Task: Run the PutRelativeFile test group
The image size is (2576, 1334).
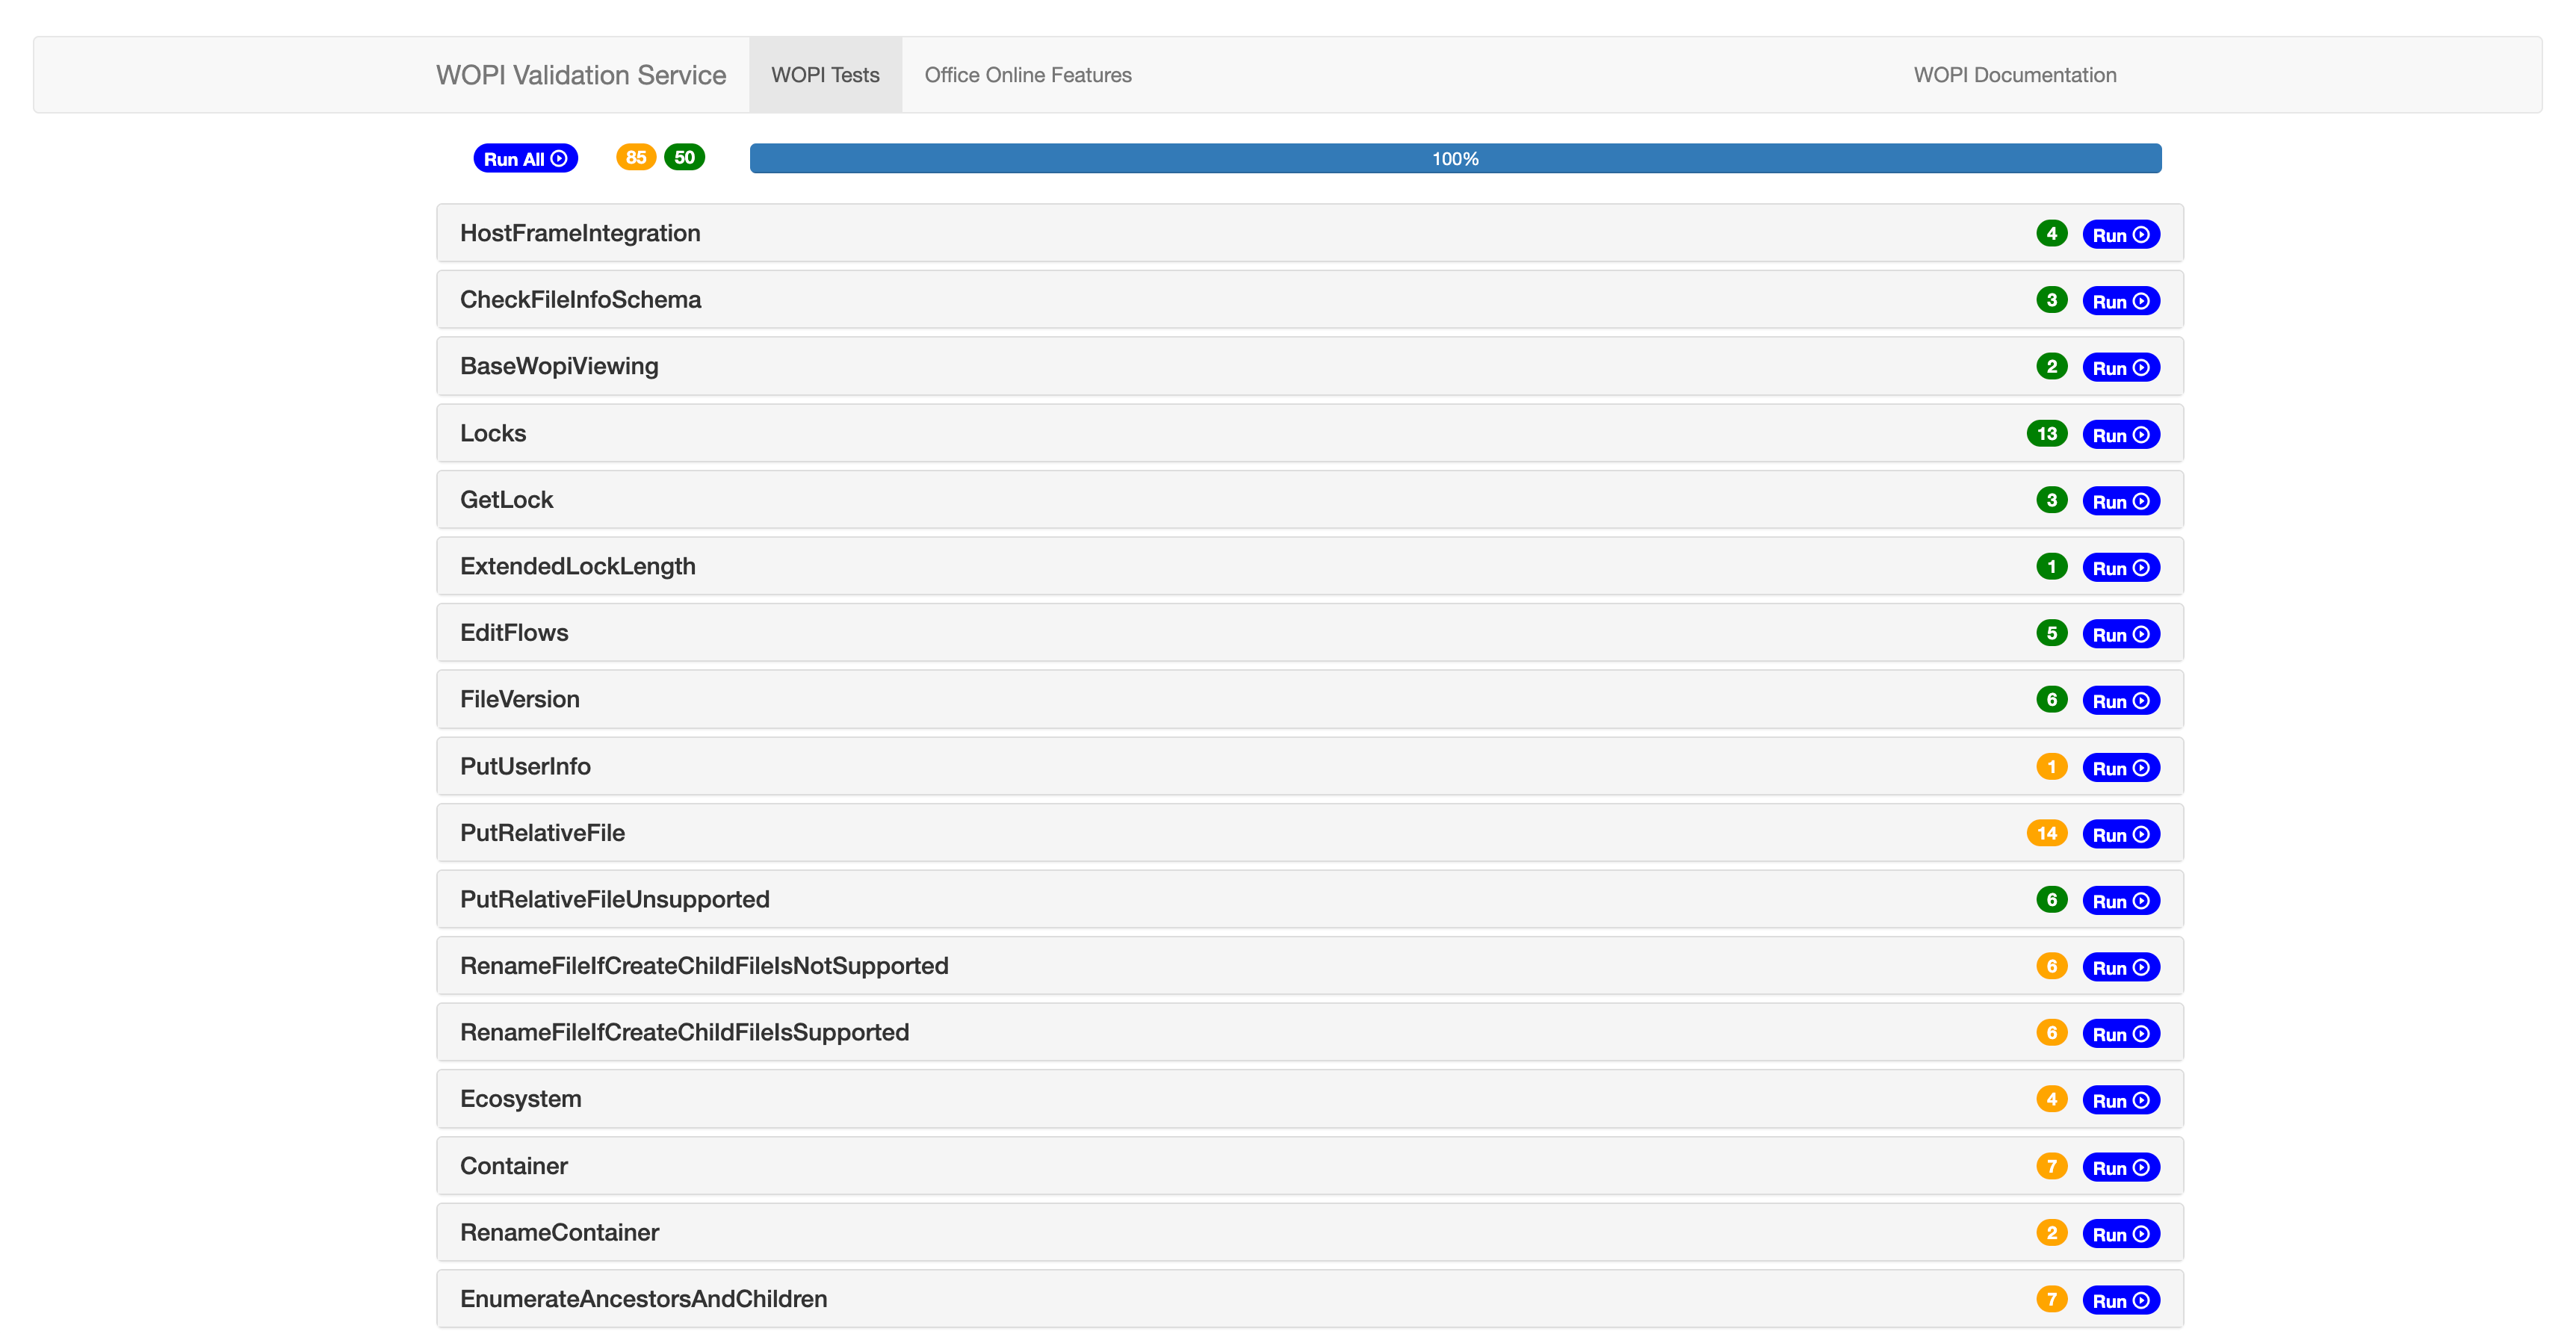Action: [2120, 834]
